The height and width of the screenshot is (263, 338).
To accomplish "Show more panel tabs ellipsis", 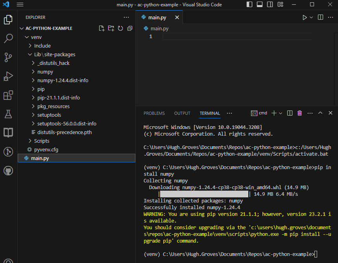I will point(229,113).
